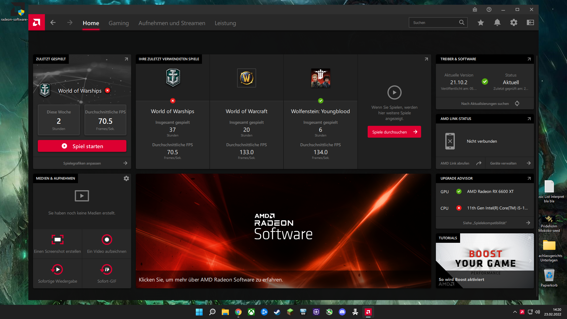Expand the AMD Link-Status panel
The image size is (567, 319).
[529, 119]
